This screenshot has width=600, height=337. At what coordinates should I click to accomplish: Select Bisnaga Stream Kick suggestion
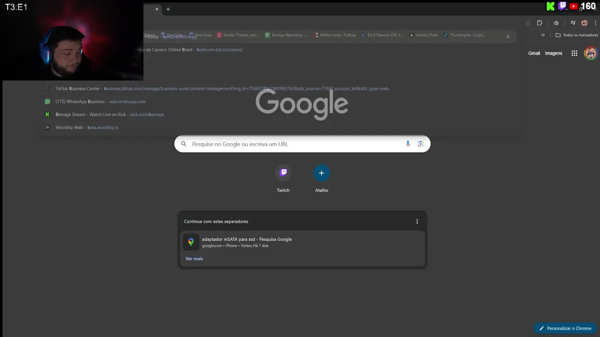[x=280, y=115]
